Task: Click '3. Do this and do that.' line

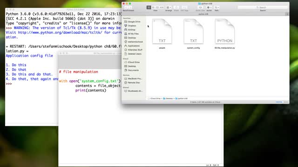Action: click(x=29, y=74)
